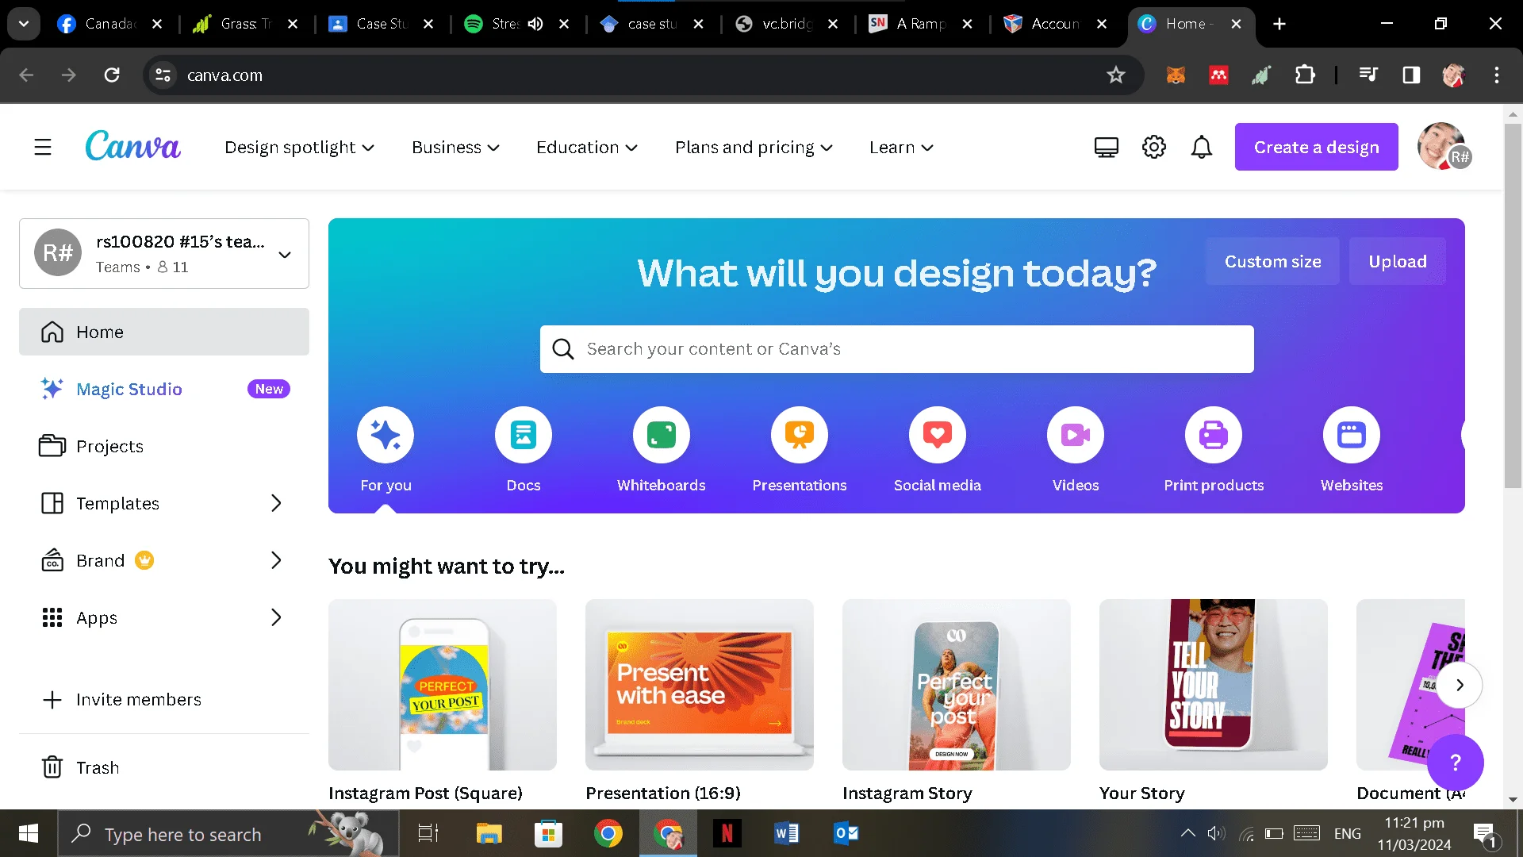This screenshot has width=1523, height=857.
Task: Click the page vertical scrollbar
Action: (x=1513, y=306)
